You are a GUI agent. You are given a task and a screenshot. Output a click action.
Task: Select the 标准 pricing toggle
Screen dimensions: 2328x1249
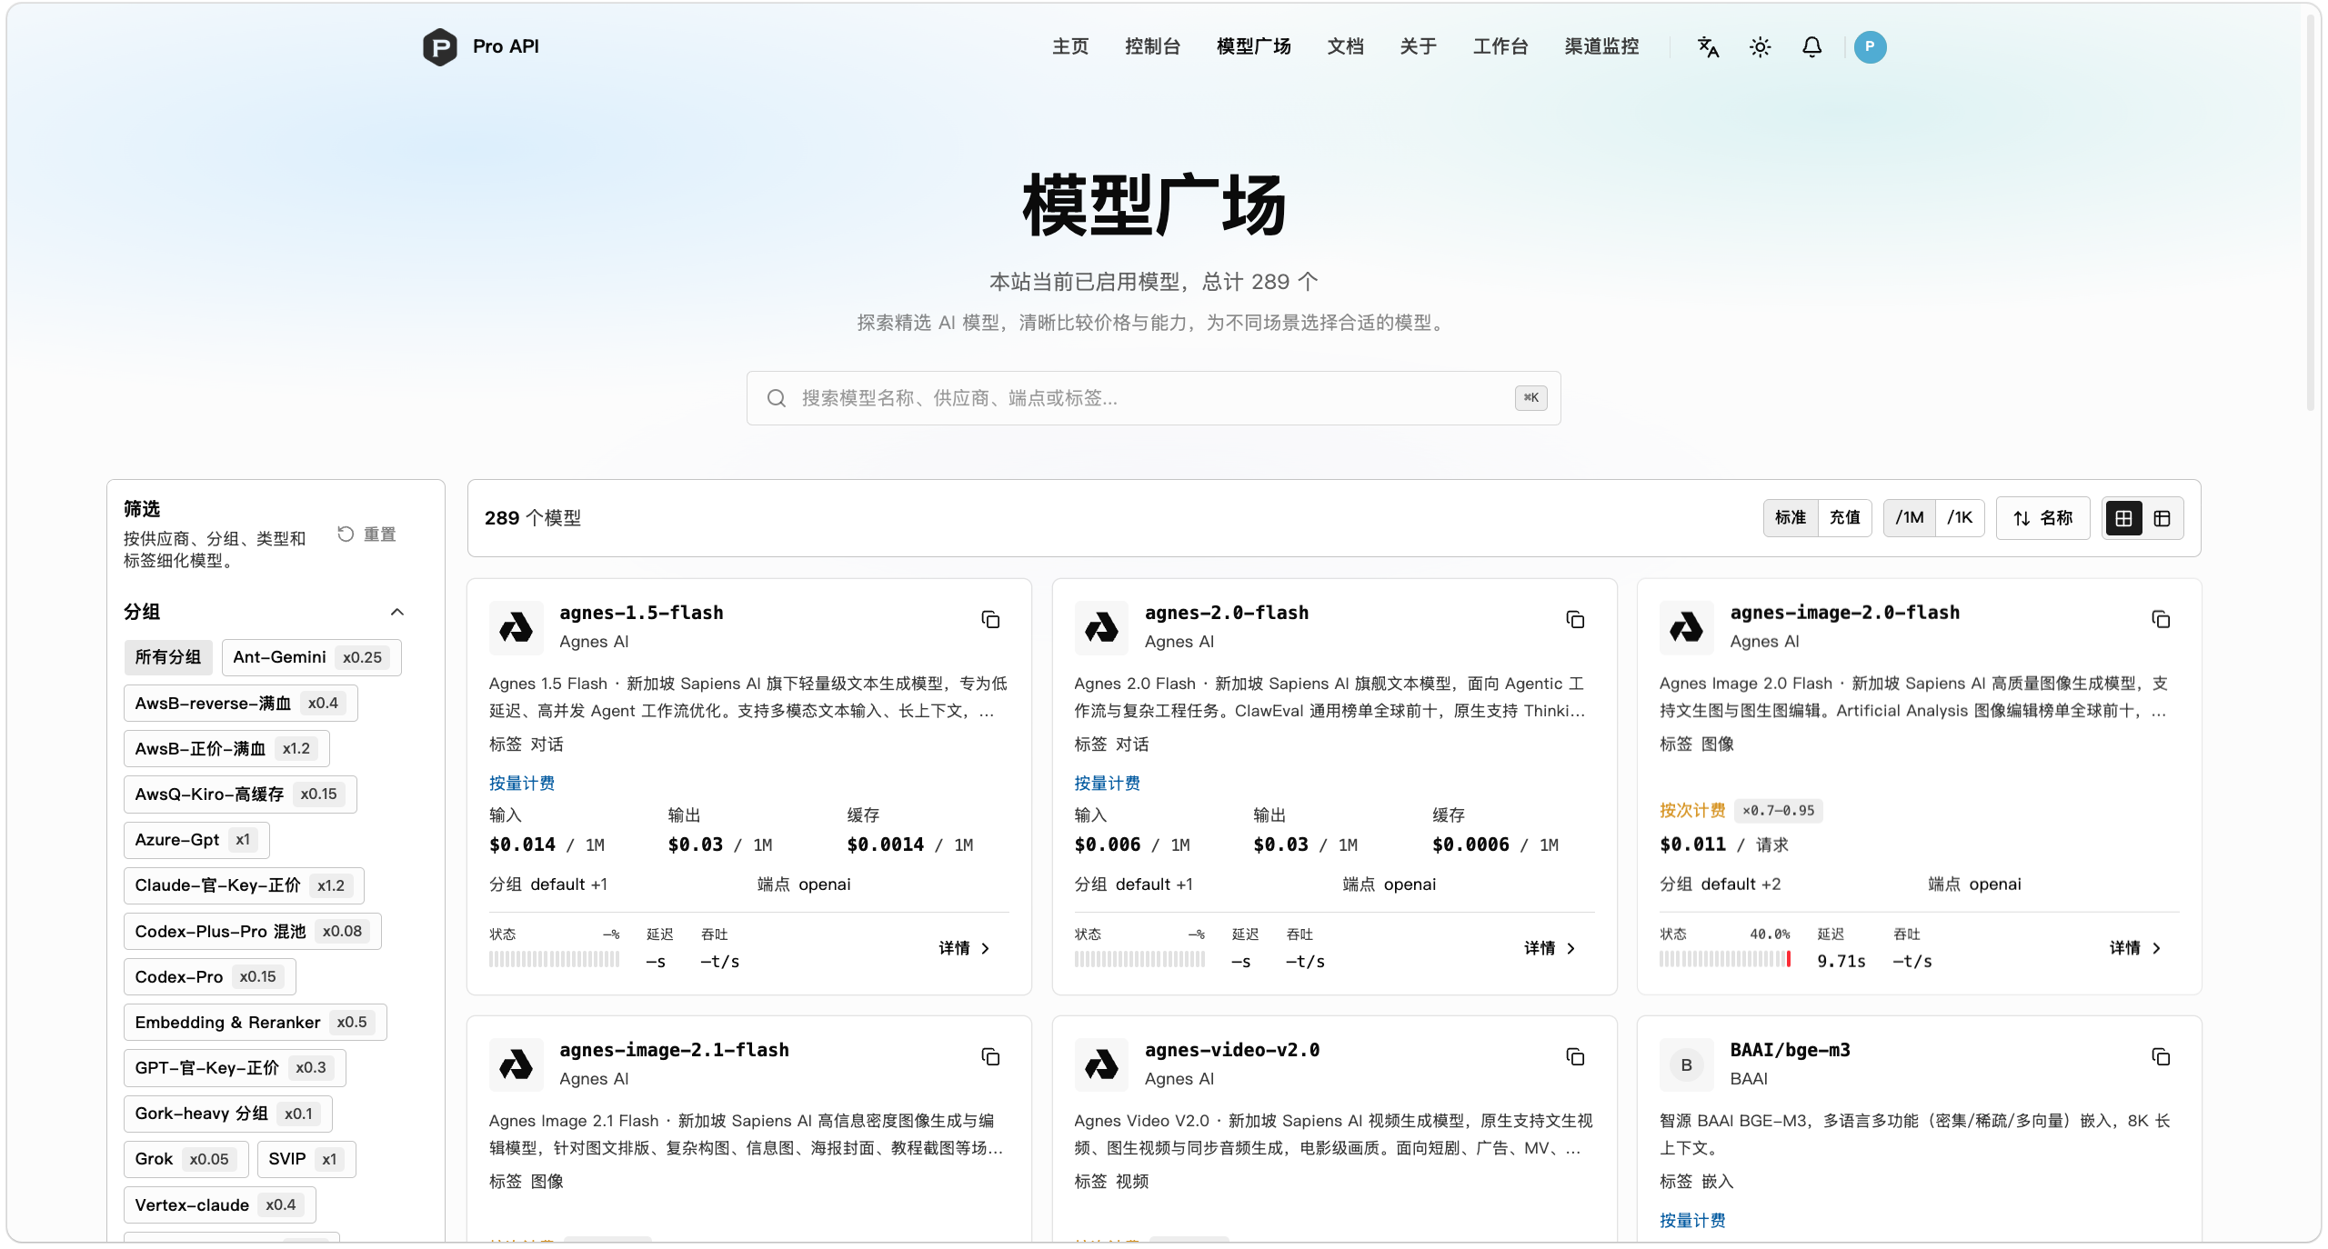click(1790, 518)
